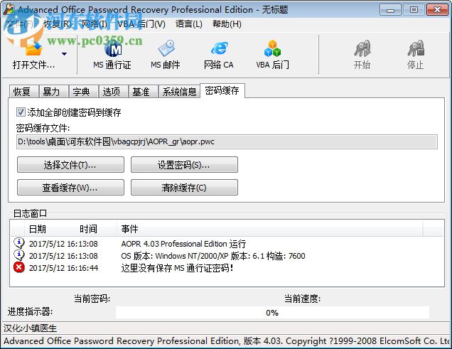Click the 时间 log column header
Screen dimensions: 452x349
pos(88,229)
